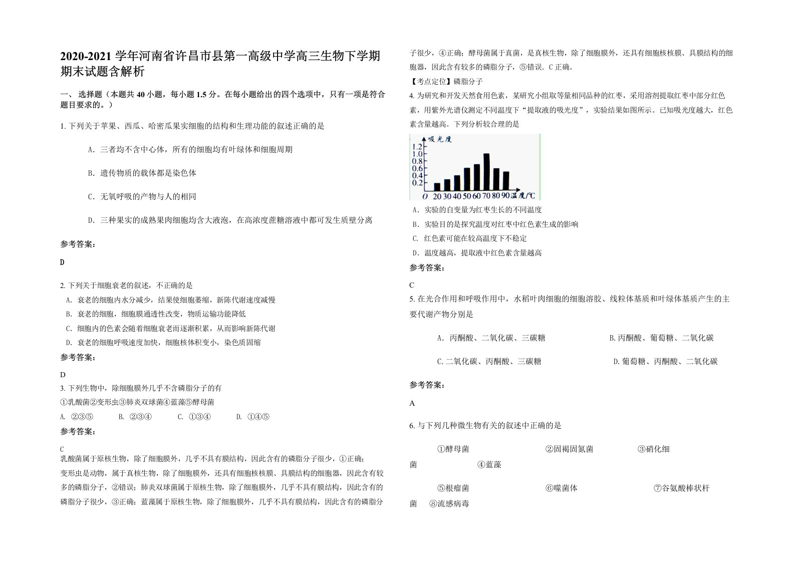Select option A '衰老的细胞内水分减少'
The width and height of the screenshot is (795, 562).
(171, 300)
